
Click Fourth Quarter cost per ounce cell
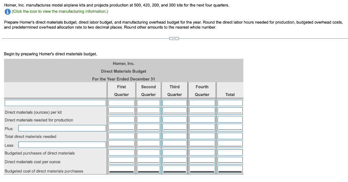point(202,161)
